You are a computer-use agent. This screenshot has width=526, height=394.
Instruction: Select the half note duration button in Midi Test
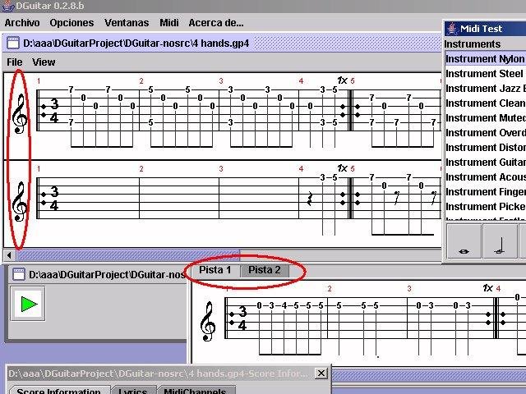[501, 241]
